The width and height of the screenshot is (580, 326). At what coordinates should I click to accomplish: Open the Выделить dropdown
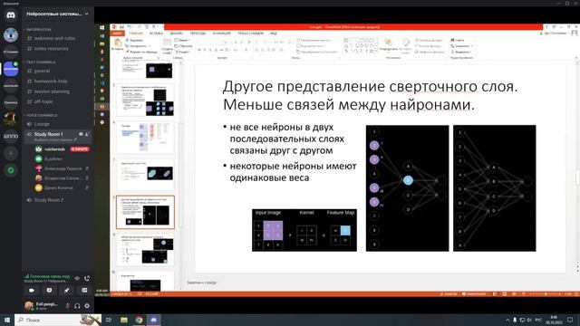(461, 52)
